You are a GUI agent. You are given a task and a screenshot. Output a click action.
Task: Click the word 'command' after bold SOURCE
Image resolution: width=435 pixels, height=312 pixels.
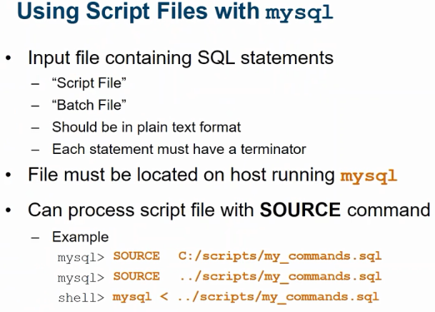389,210
